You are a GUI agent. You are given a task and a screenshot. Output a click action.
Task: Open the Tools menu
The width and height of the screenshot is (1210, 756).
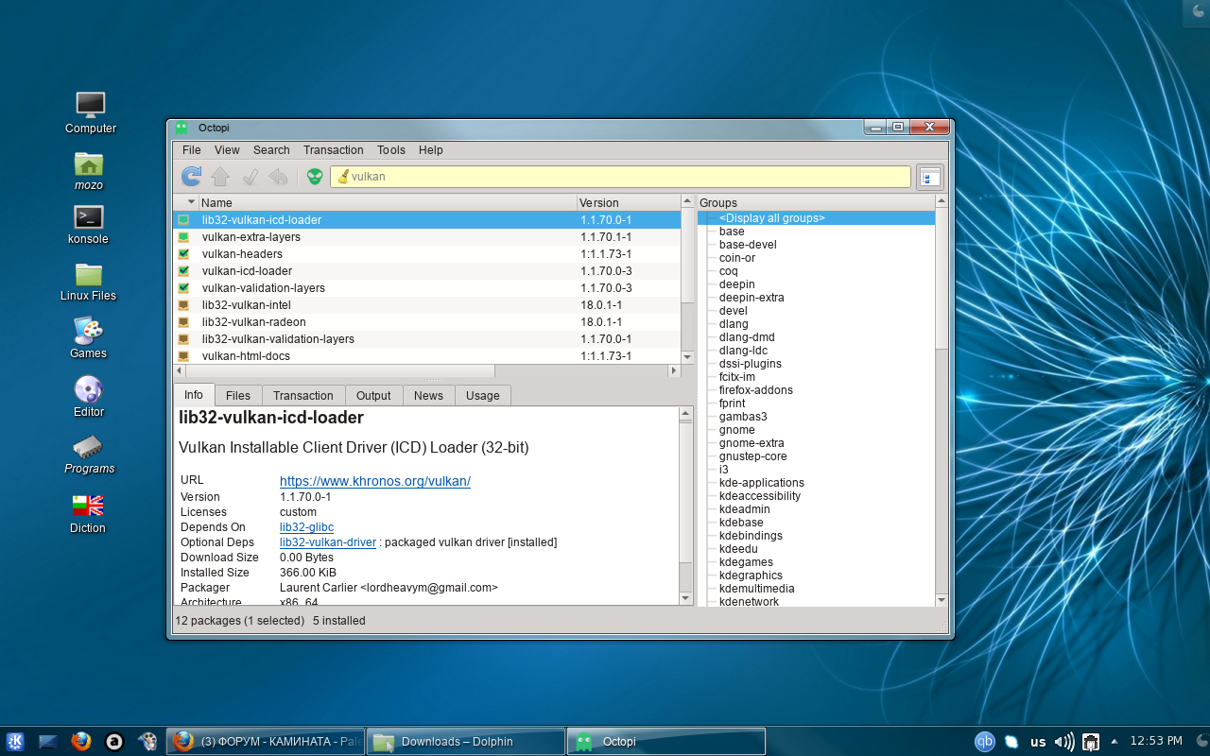391,150
